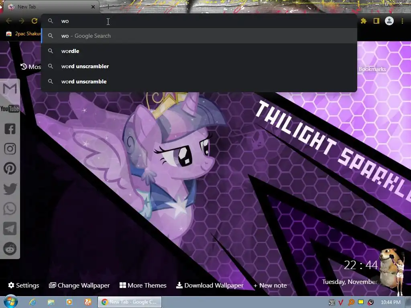This screenshot has width=411, height=308.
Task: Open a new tab with plus button
Action: [108, 7]
